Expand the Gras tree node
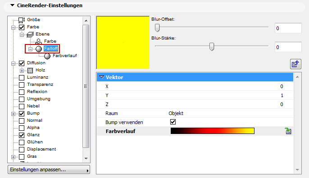 13,157
